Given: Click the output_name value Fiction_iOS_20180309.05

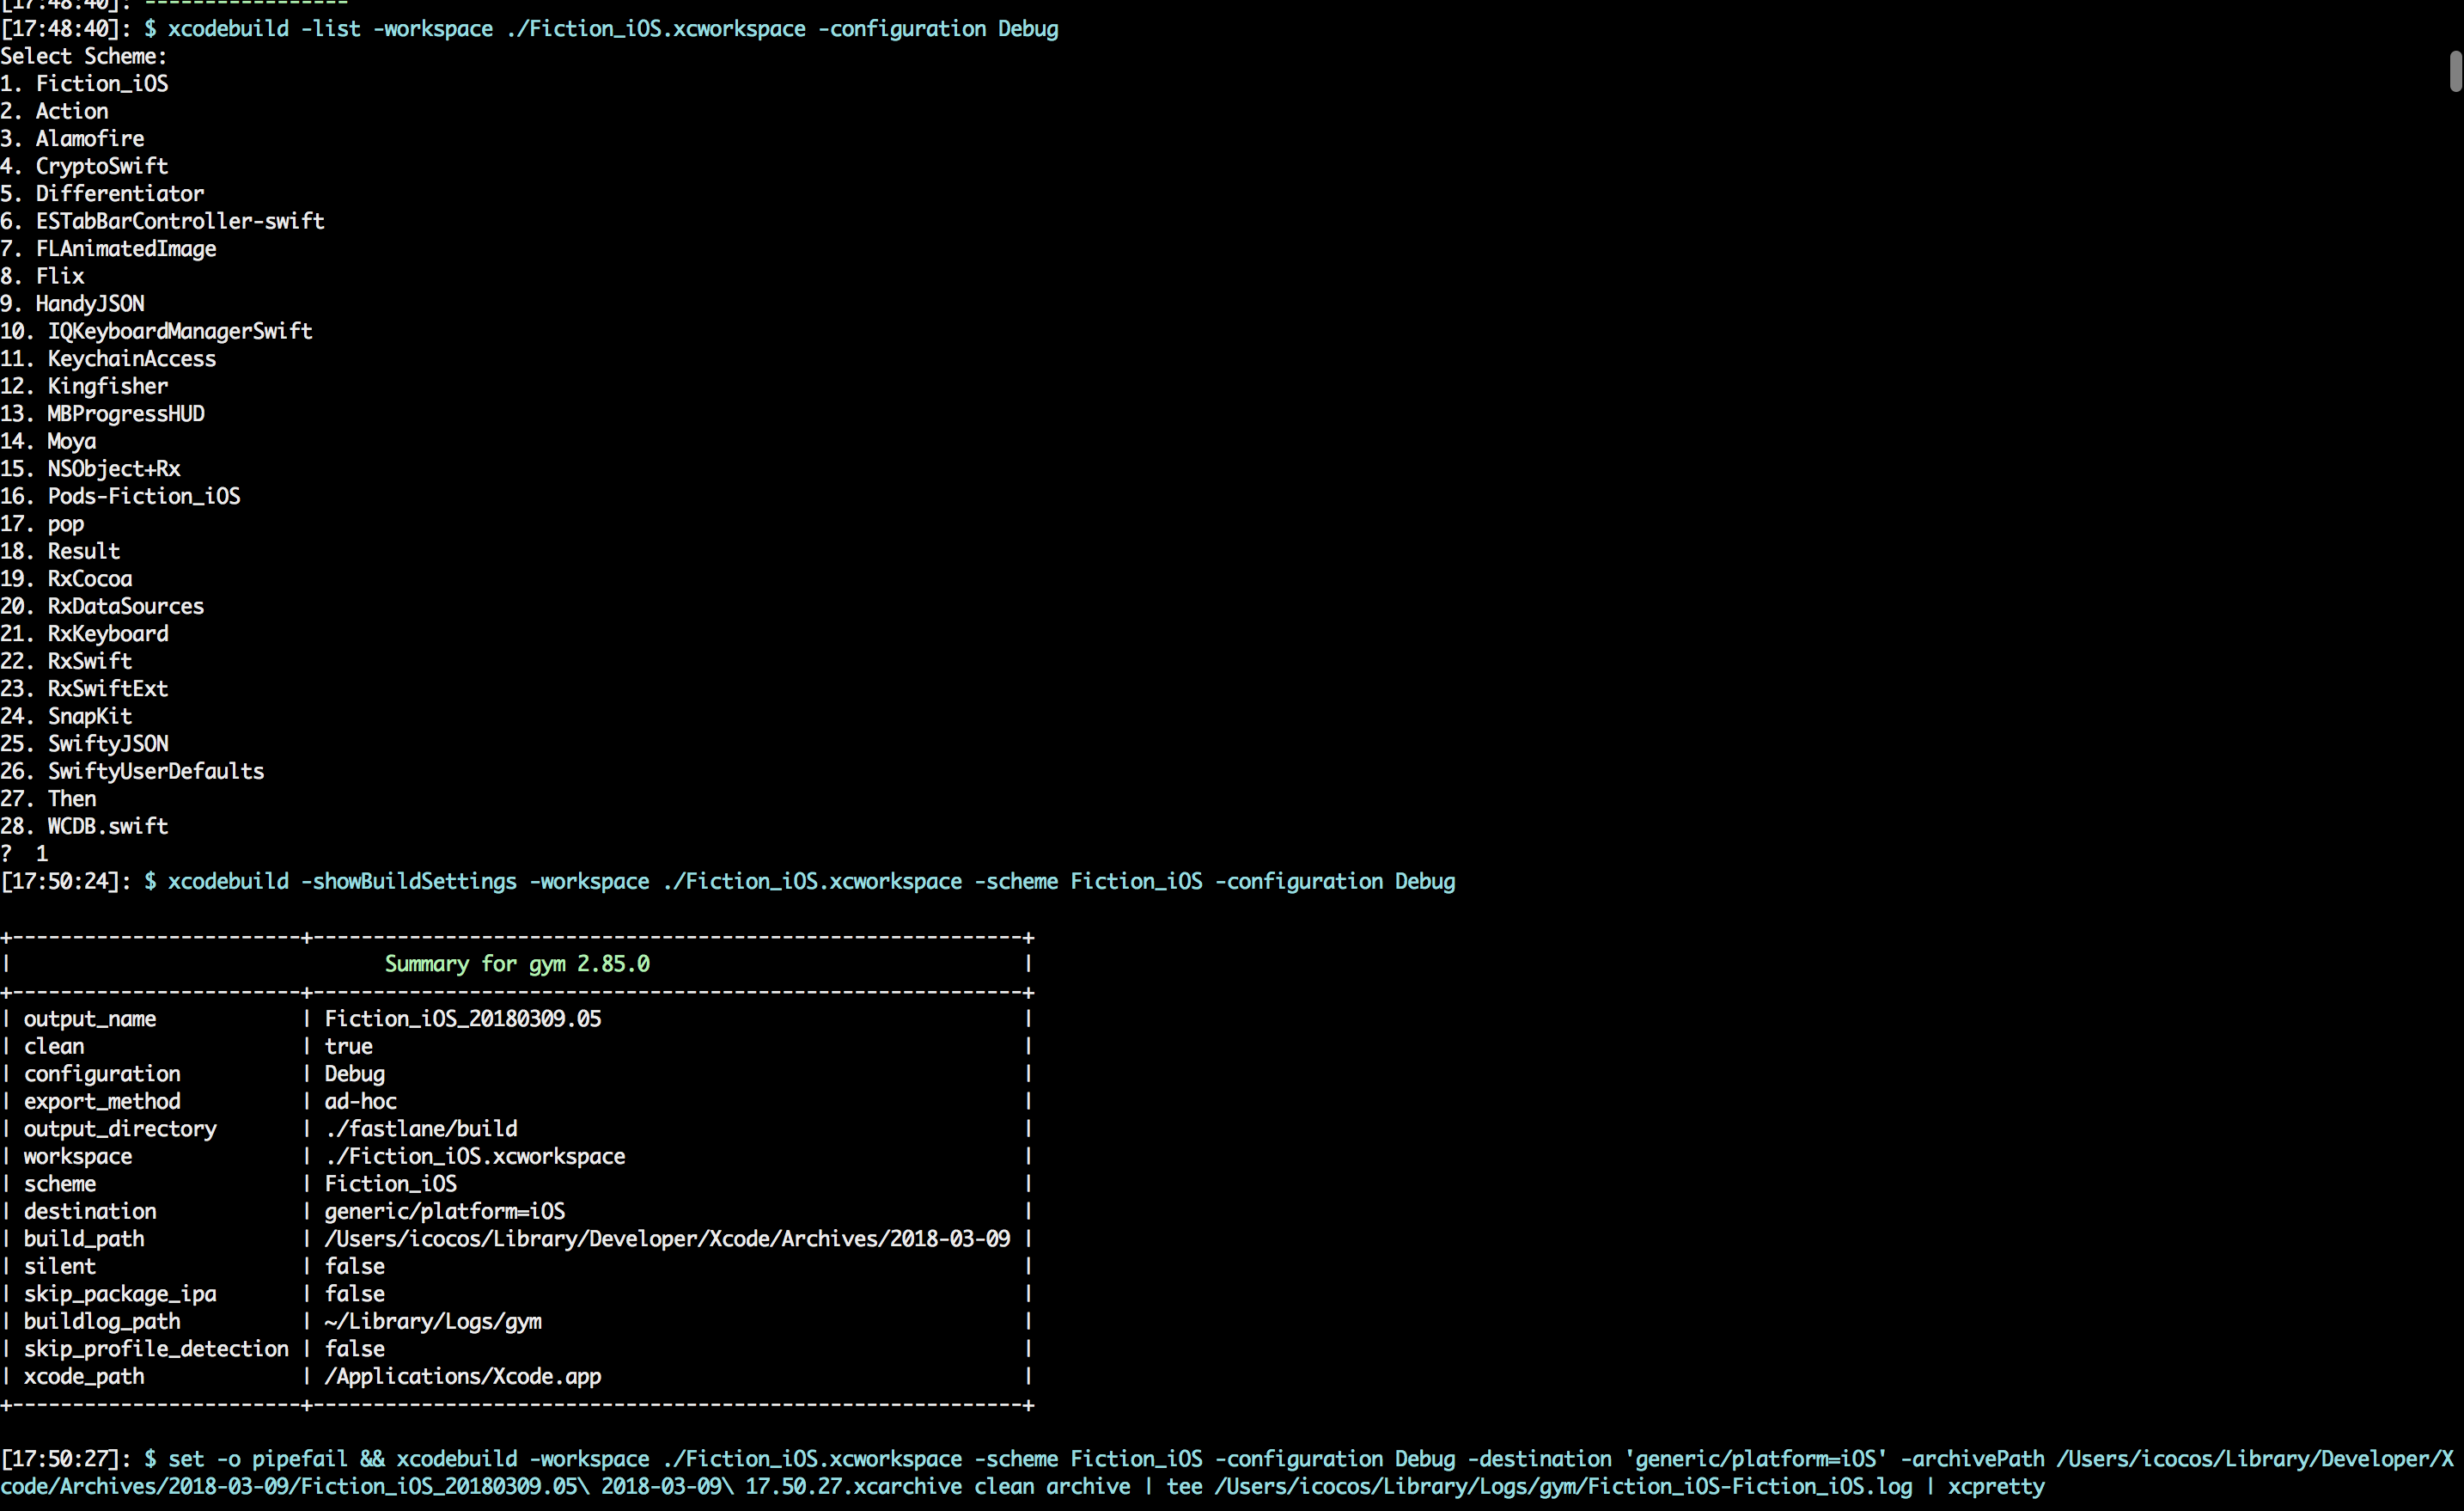Looking at the screenshot, I should click(462, 1019).
